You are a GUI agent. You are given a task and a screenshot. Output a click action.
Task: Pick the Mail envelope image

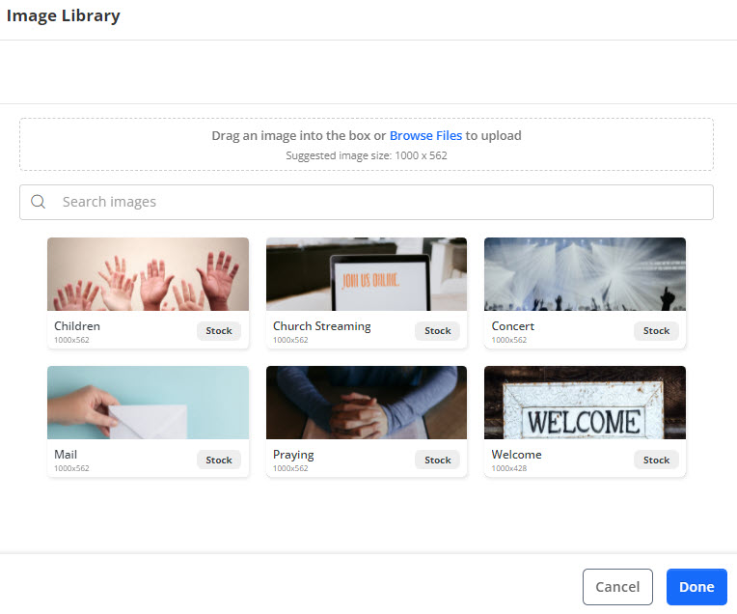(148, 403)
